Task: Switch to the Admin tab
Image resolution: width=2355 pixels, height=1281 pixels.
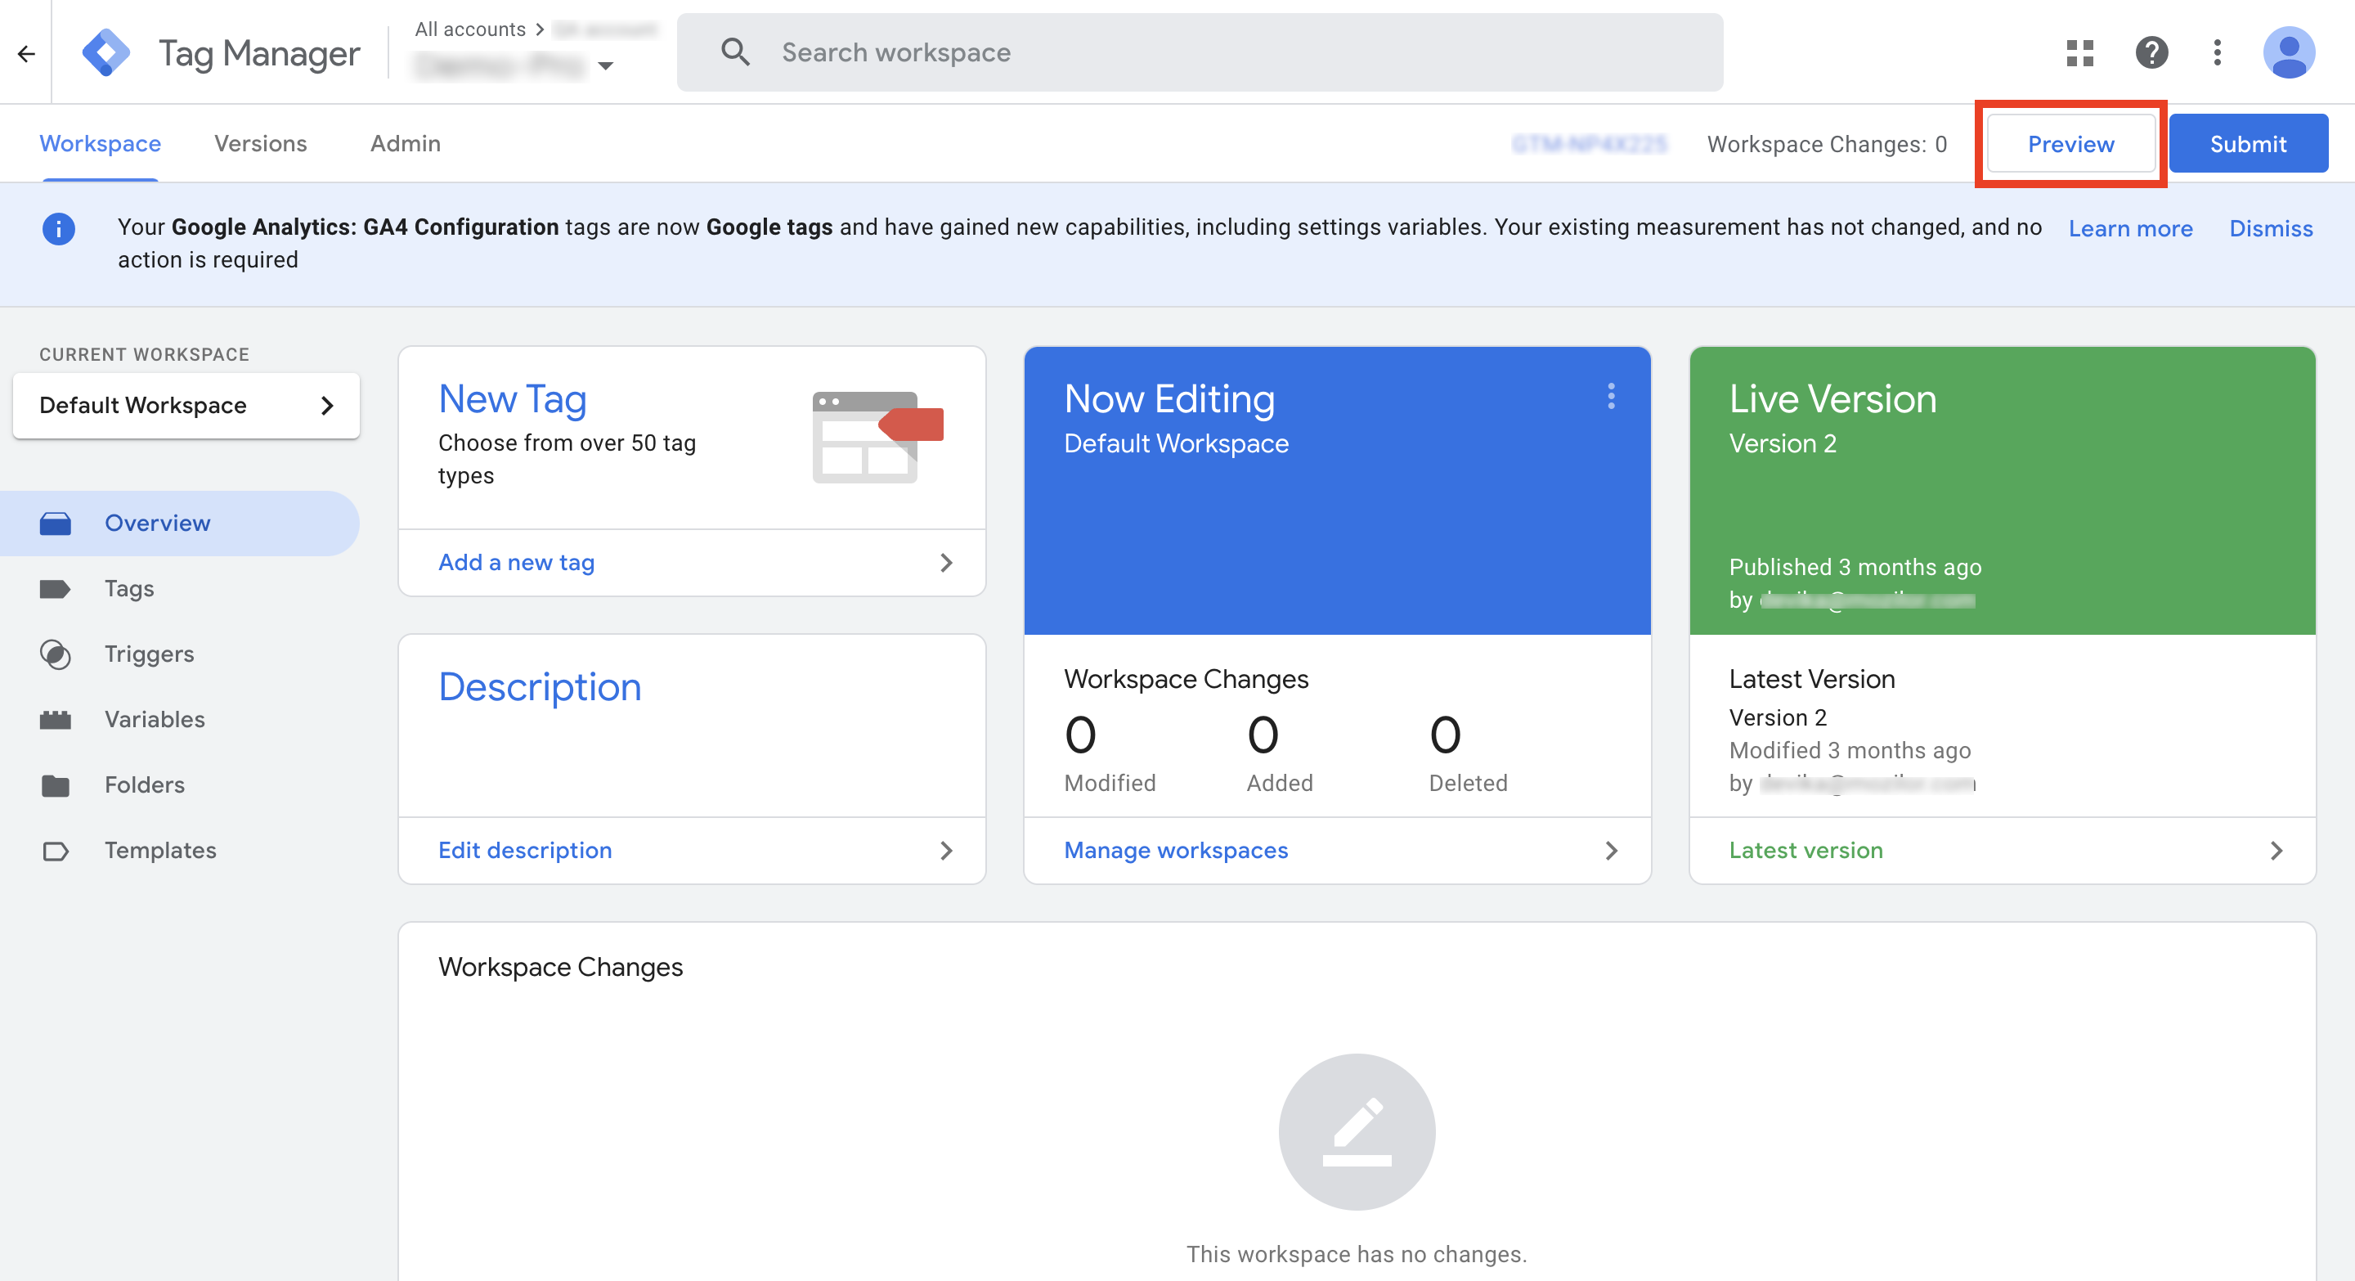Action: click(x=404, y=143)
